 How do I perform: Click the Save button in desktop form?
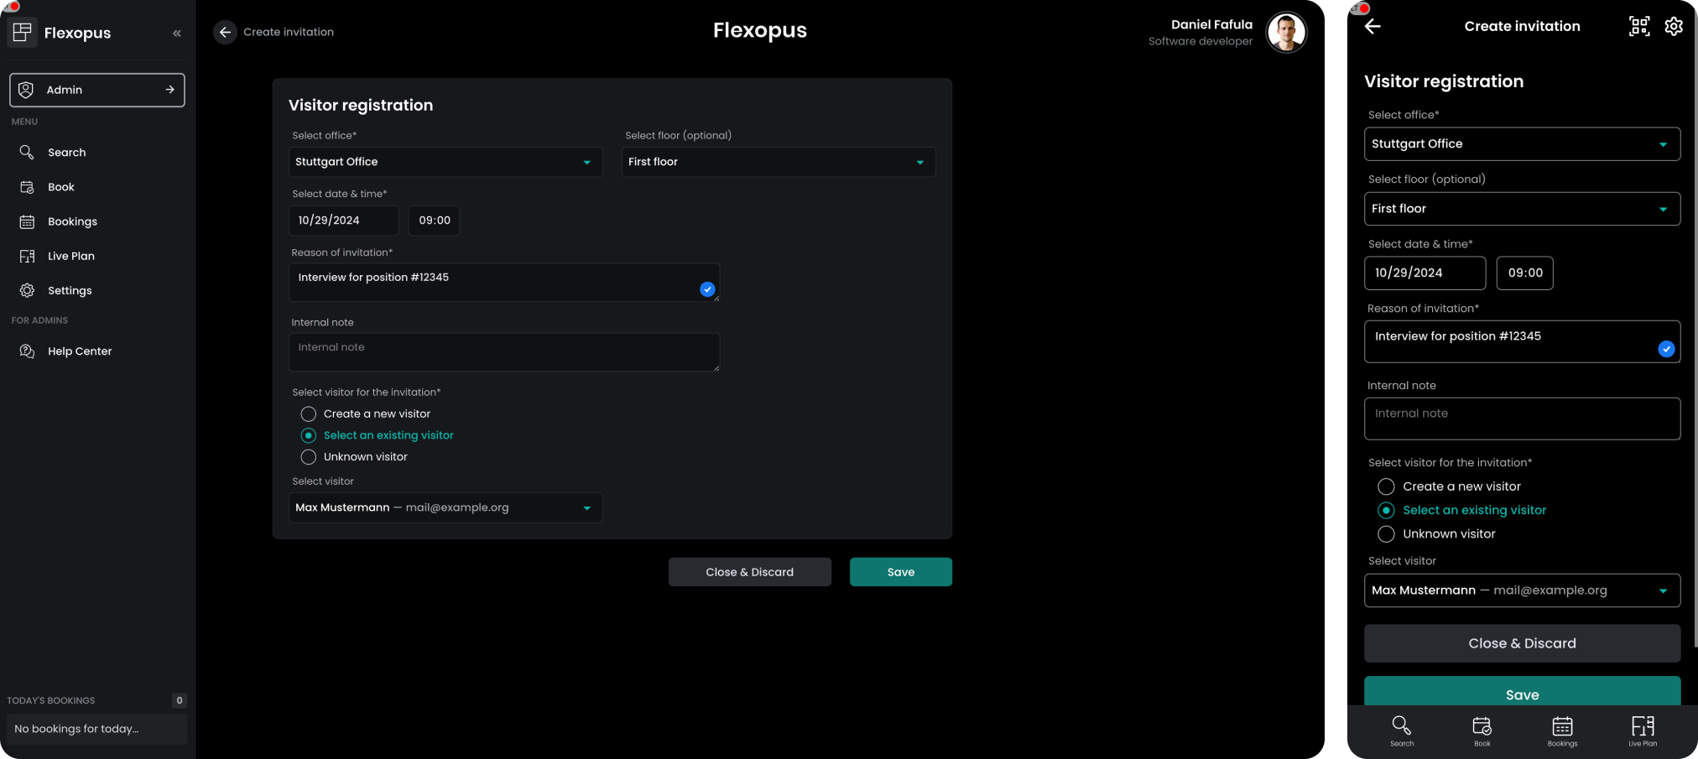(900, 572)
